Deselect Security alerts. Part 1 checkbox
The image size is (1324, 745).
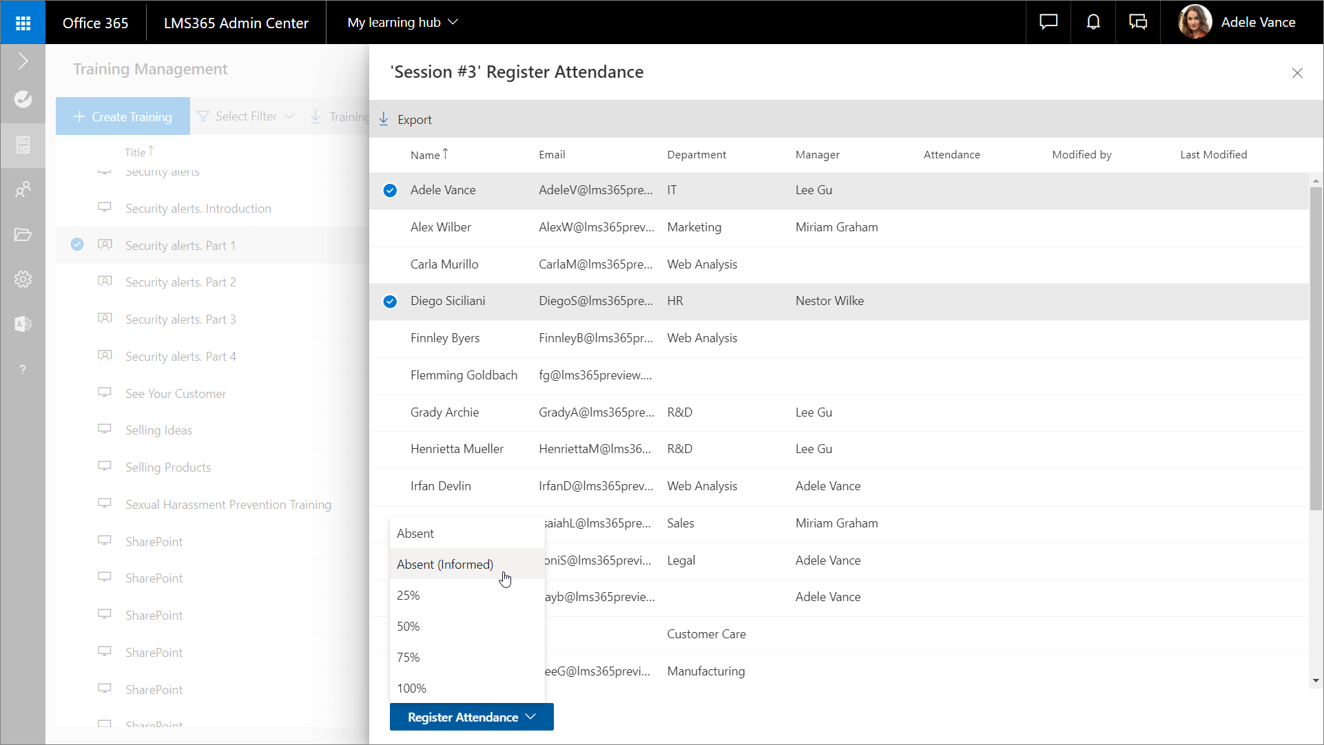[x=77, y=244]
